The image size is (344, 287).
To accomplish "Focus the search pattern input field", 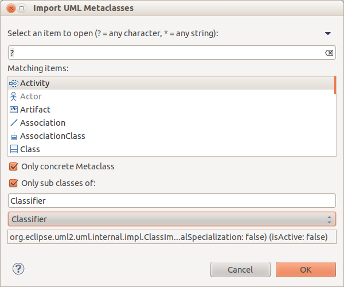I will (x=172, y=53).
